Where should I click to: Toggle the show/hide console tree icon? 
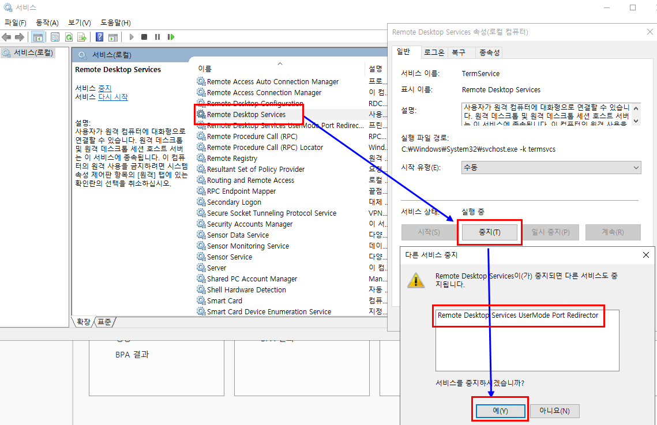(x=37, y=37)
